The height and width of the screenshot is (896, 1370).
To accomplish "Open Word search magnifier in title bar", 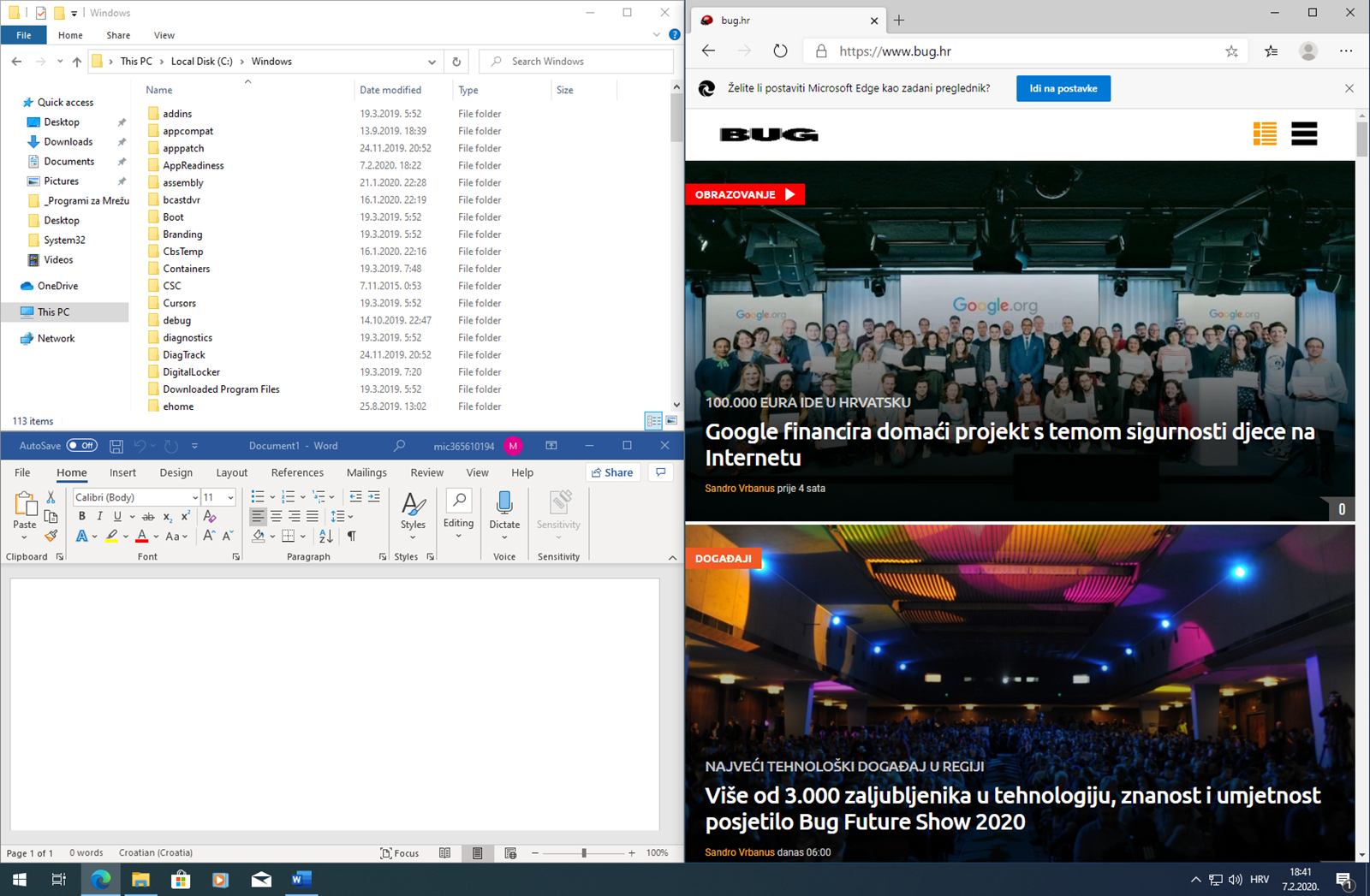I will (399, 446).
